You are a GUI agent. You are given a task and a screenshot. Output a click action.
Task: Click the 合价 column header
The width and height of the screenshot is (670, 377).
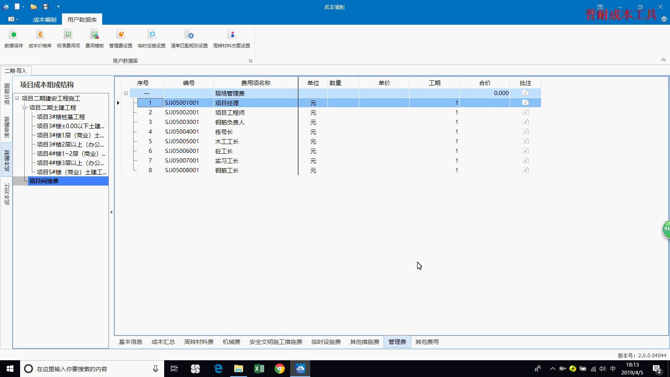click(x=485, y=83)
